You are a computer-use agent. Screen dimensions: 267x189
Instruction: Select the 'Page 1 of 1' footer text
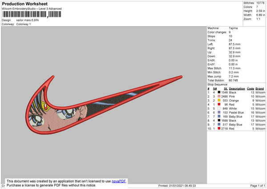click(258, 185)
